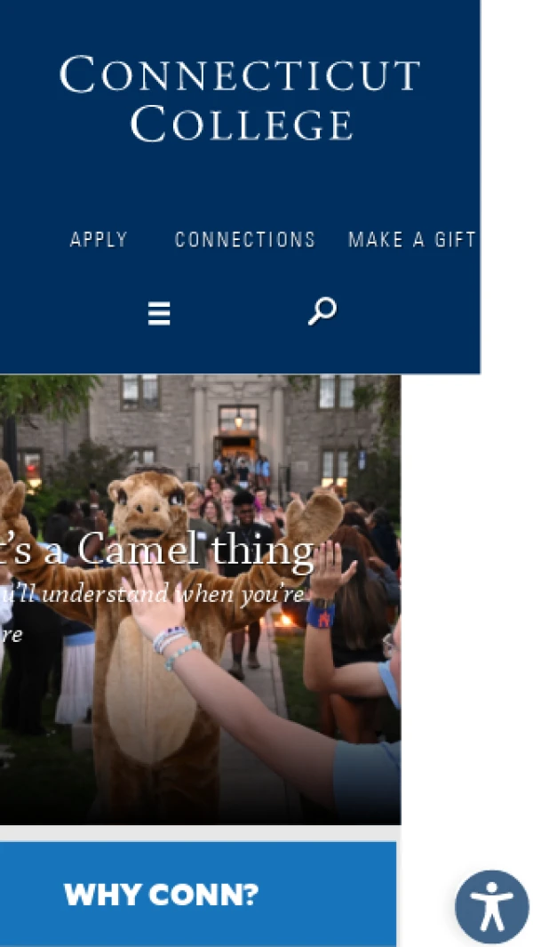533x947 pixels.
Task: Open the hamburger navigation menu
Action: point(159,314)
